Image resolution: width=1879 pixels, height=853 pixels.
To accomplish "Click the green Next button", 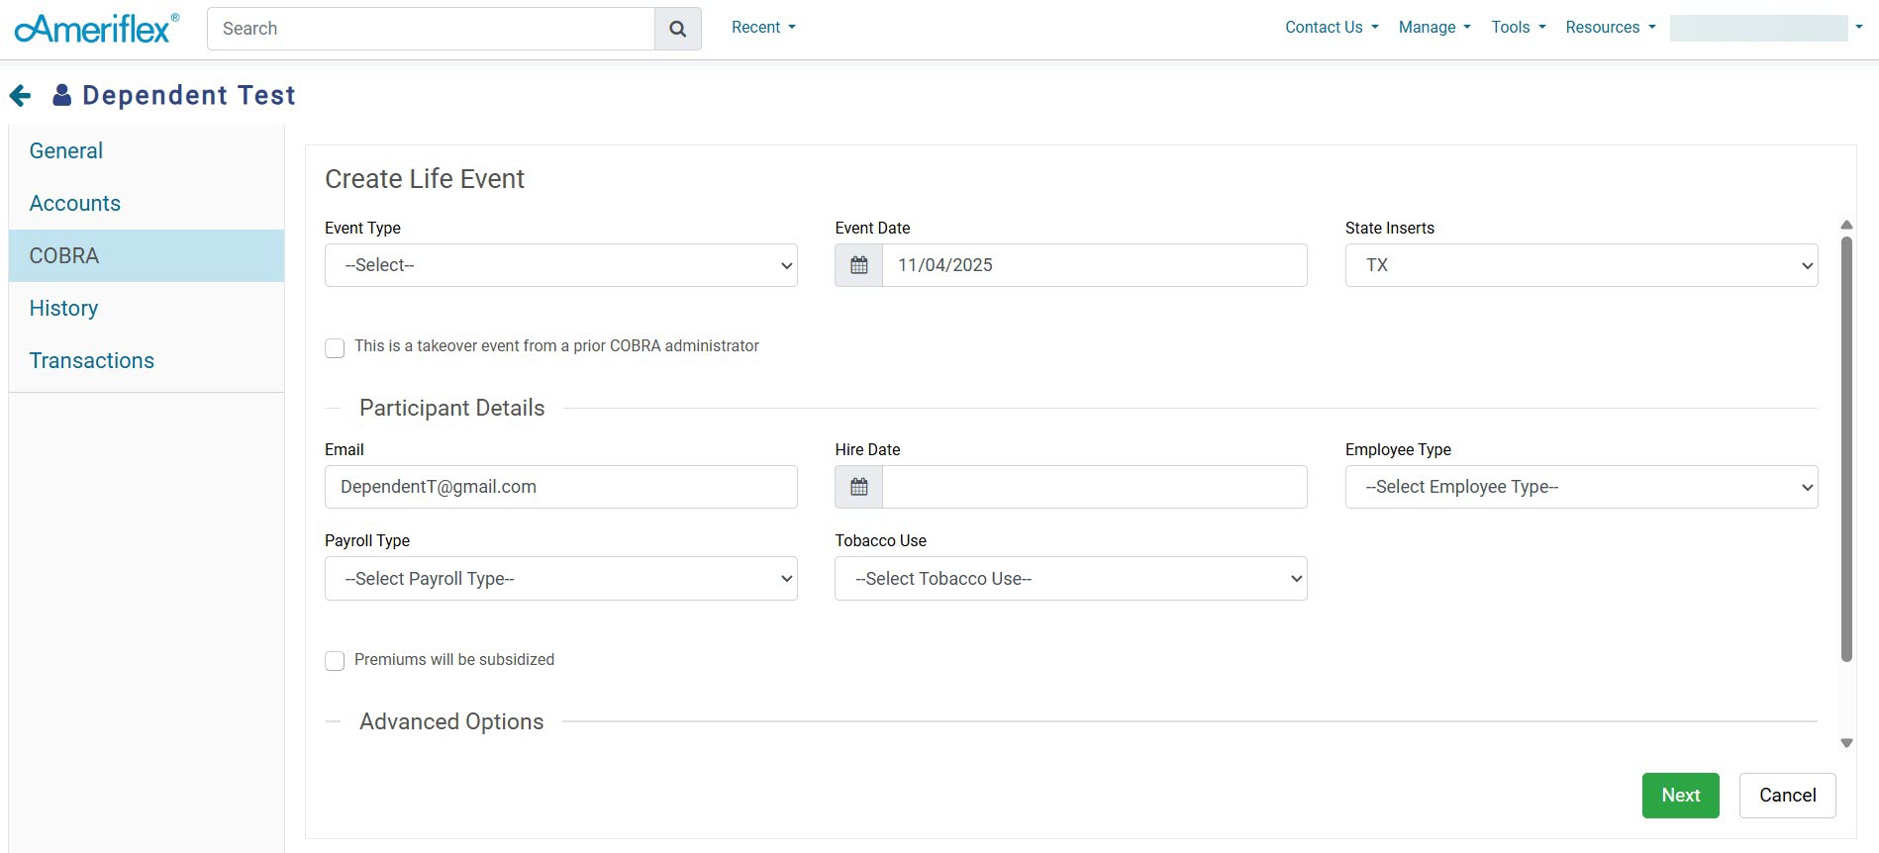I will click(x=1680, y=796).
